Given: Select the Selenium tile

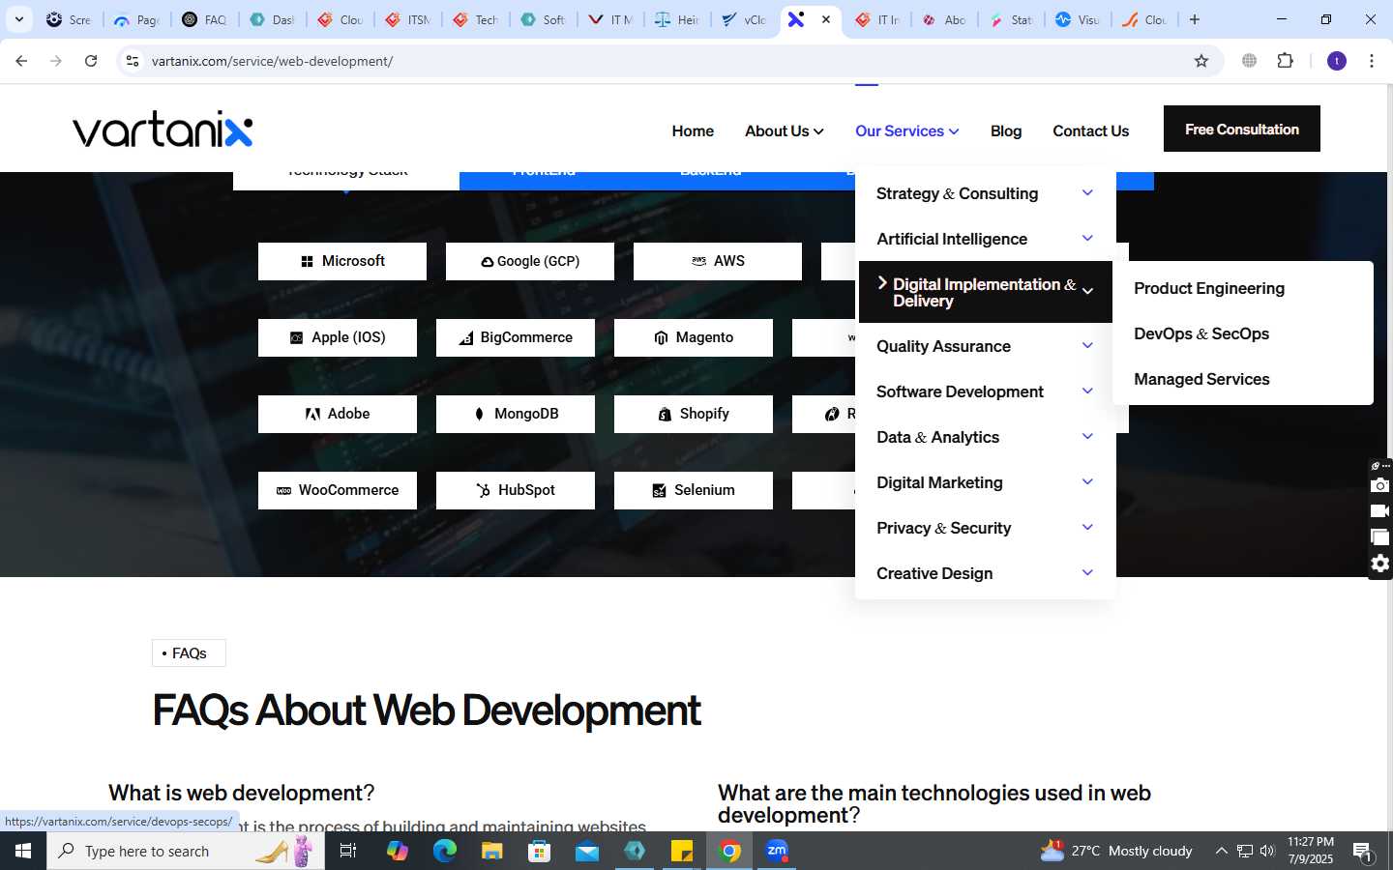Looking at the screenshot, I should pos(694,490).
